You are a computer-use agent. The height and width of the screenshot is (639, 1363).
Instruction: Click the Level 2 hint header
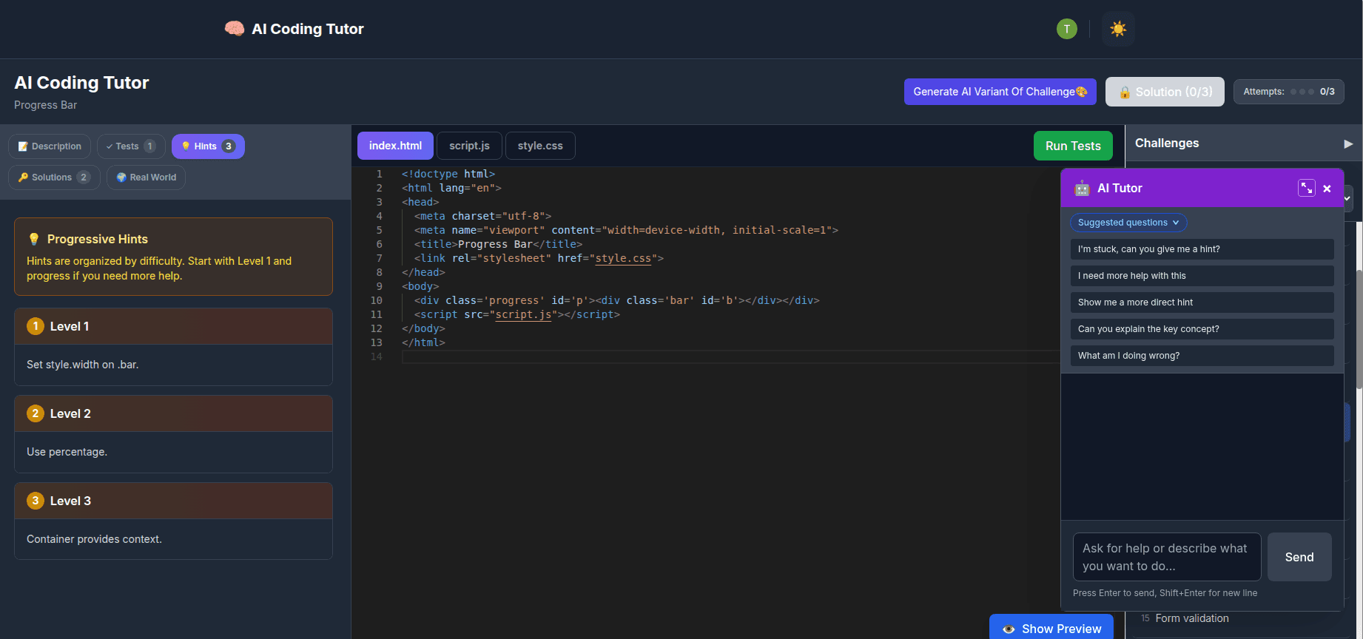173,413
